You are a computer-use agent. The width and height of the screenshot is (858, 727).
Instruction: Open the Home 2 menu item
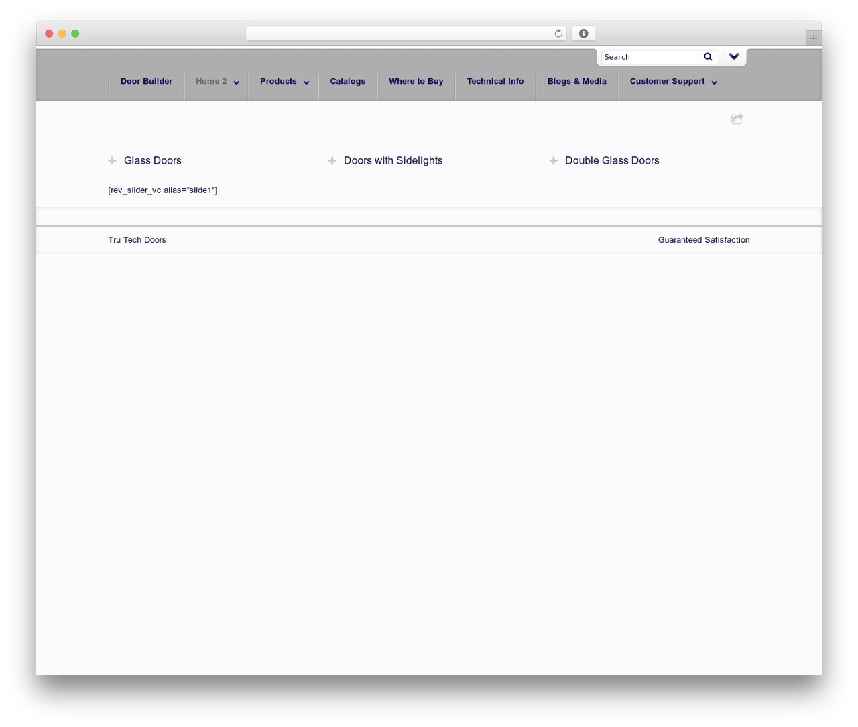(211, 81)
